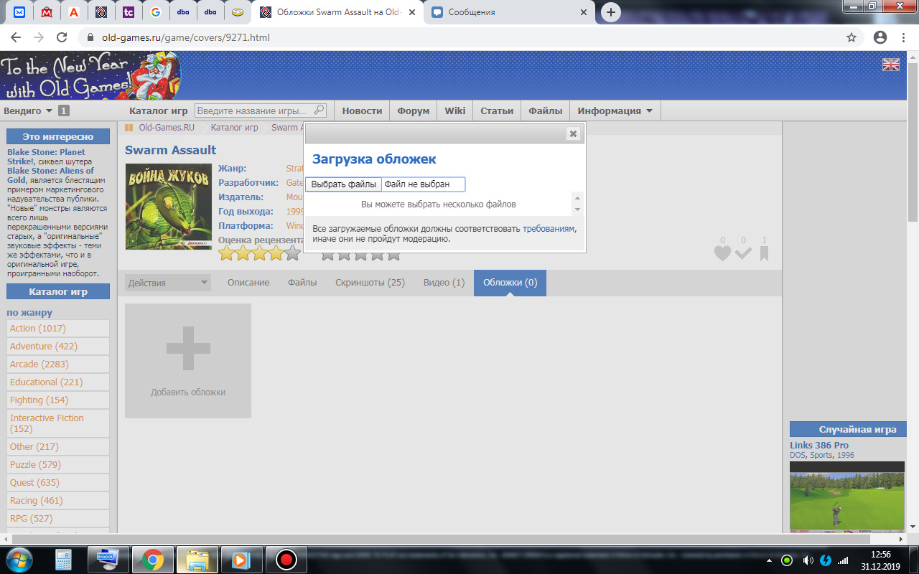
Task: Open the media player taskbar icon
Action: pyautogui.click(x=242, y=560)
